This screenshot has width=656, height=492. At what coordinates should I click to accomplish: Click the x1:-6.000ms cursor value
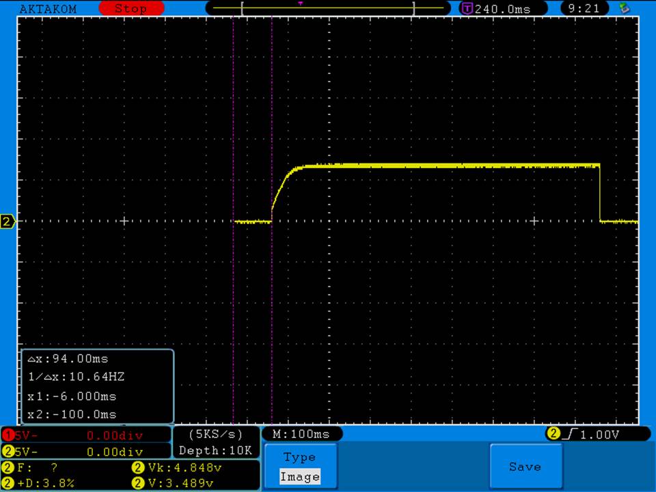coord(72,396)
